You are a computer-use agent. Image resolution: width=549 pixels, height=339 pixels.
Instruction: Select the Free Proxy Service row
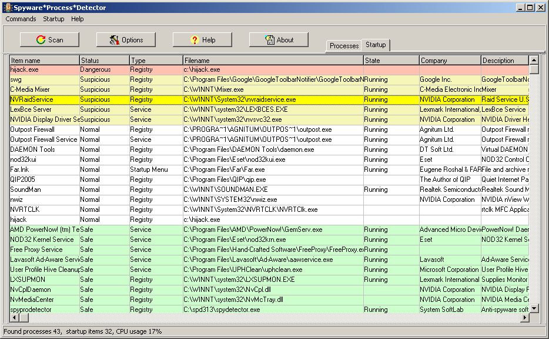coord(269,250)
